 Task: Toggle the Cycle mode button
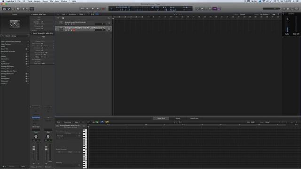(x=198, y=8)
